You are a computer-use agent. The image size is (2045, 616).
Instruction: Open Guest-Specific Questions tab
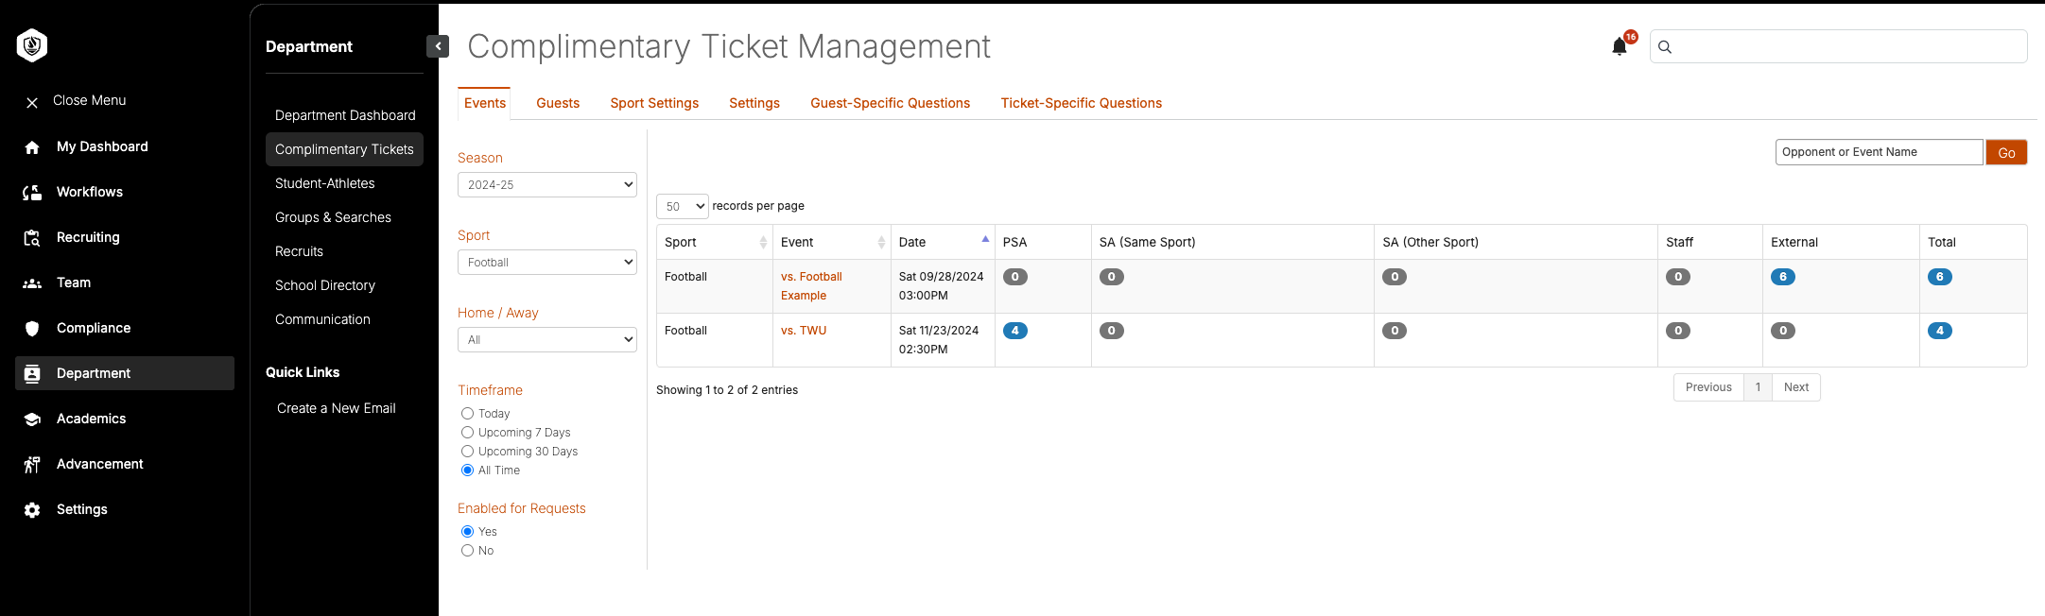click(891, 103)
